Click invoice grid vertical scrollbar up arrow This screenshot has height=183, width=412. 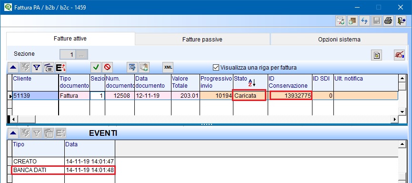[402, 78]
